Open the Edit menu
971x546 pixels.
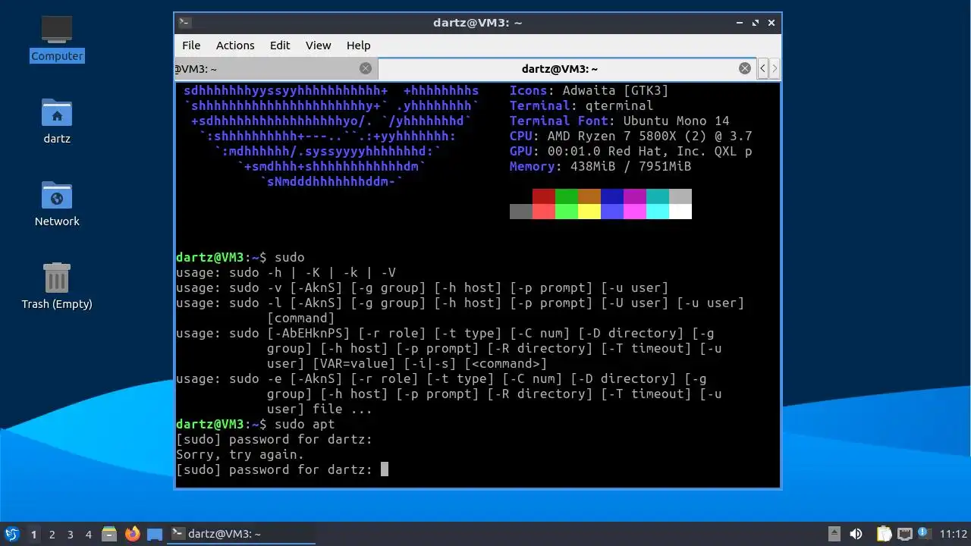(x=280, y=45)
